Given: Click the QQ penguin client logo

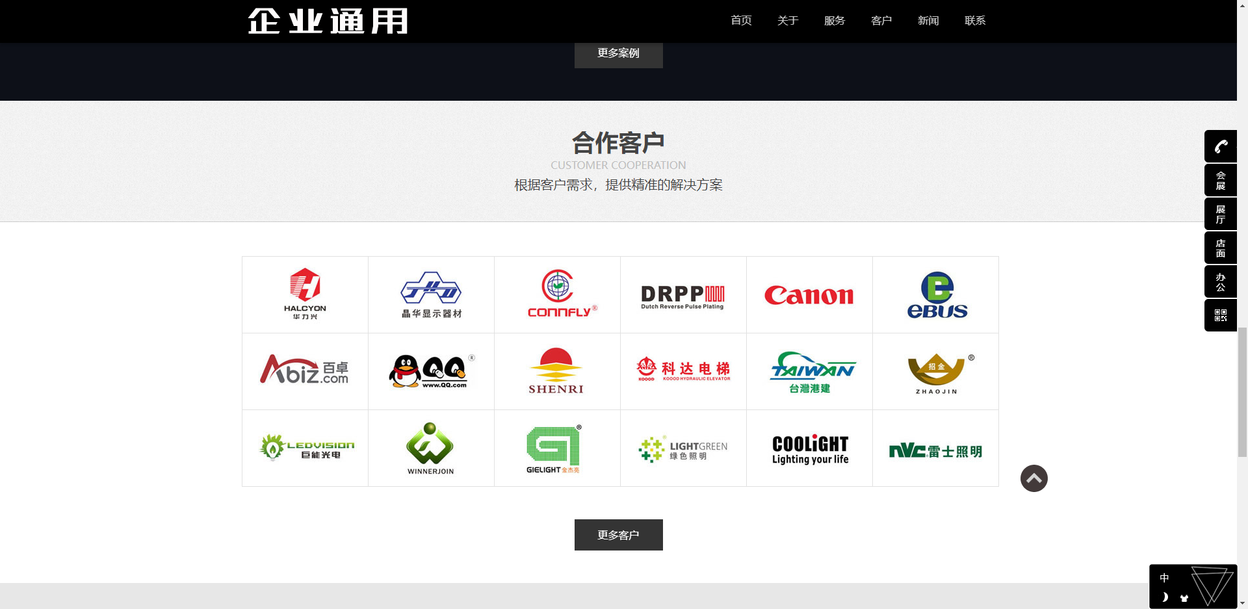Looking at the screenshot, I should pos(432,371).
